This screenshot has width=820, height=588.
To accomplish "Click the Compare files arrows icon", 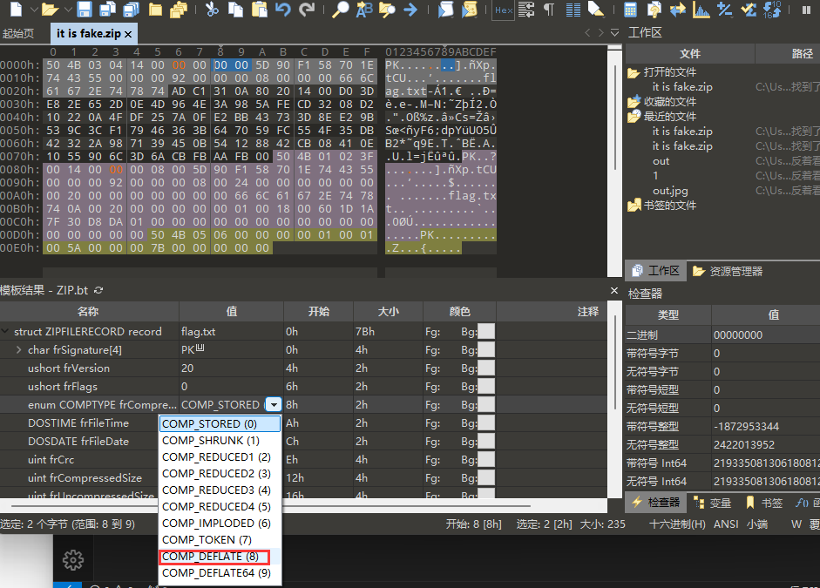I will 678,10.
